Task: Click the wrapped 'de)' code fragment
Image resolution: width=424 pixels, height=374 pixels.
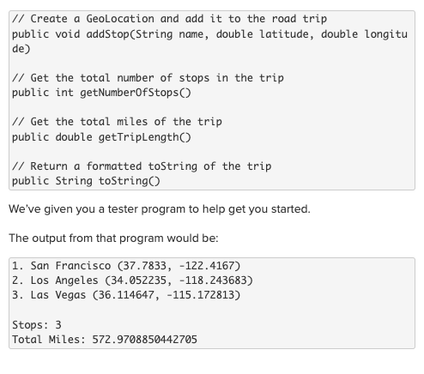Action: point(21,49)
